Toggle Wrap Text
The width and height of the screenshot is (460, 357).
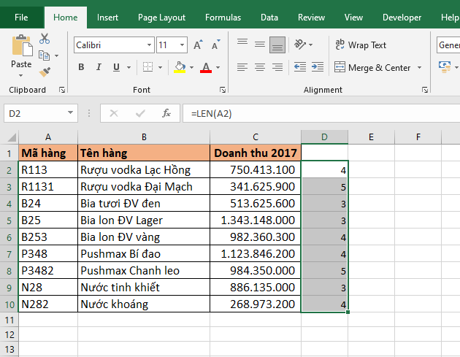tap(361, 45)
